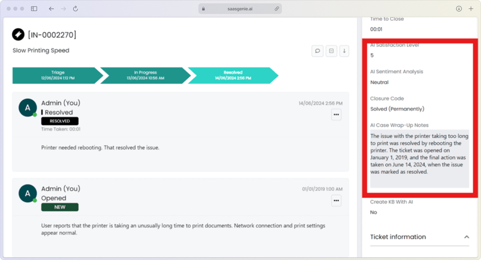Open the ellipsis menu on the Opened entry
This screenshot has width=481, height=260.
click(336, 200)
